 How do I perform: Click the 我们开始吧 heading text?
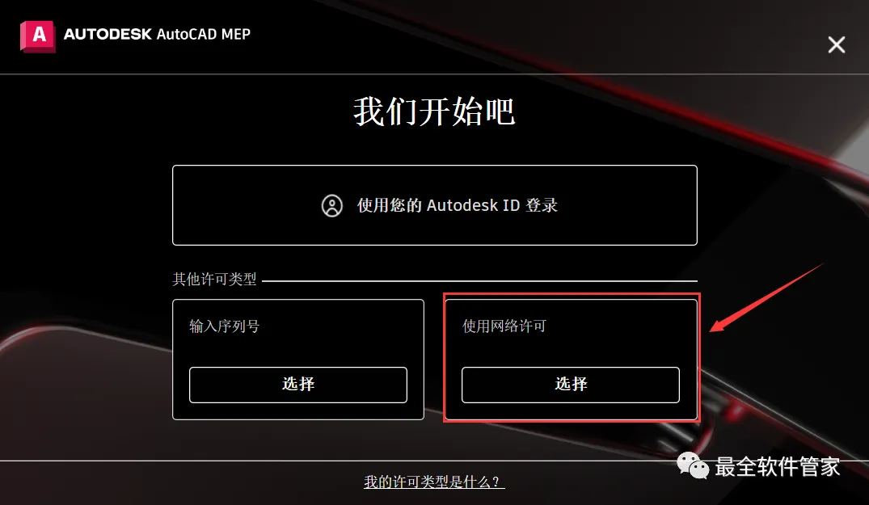tap(435, 112)
